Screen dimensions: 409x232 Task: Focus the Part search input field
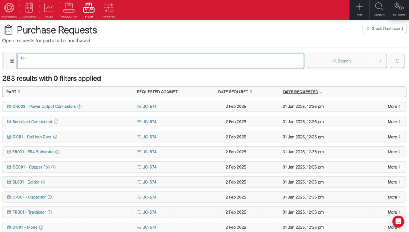[160, 61]
